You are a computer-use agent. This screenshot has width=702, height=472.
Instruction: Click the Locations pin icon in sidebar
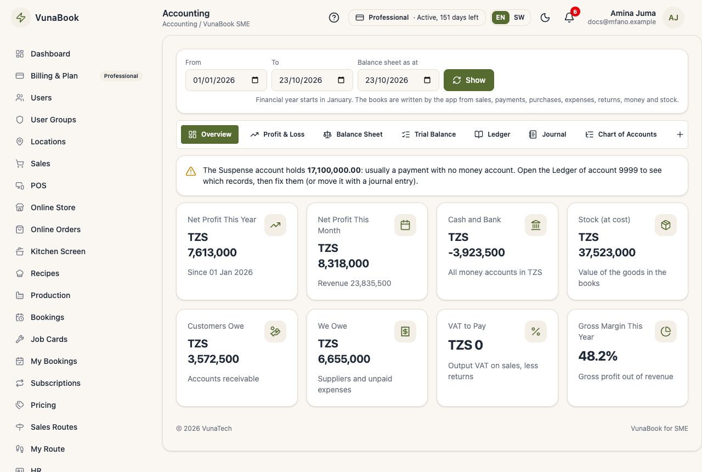[20, 142]
